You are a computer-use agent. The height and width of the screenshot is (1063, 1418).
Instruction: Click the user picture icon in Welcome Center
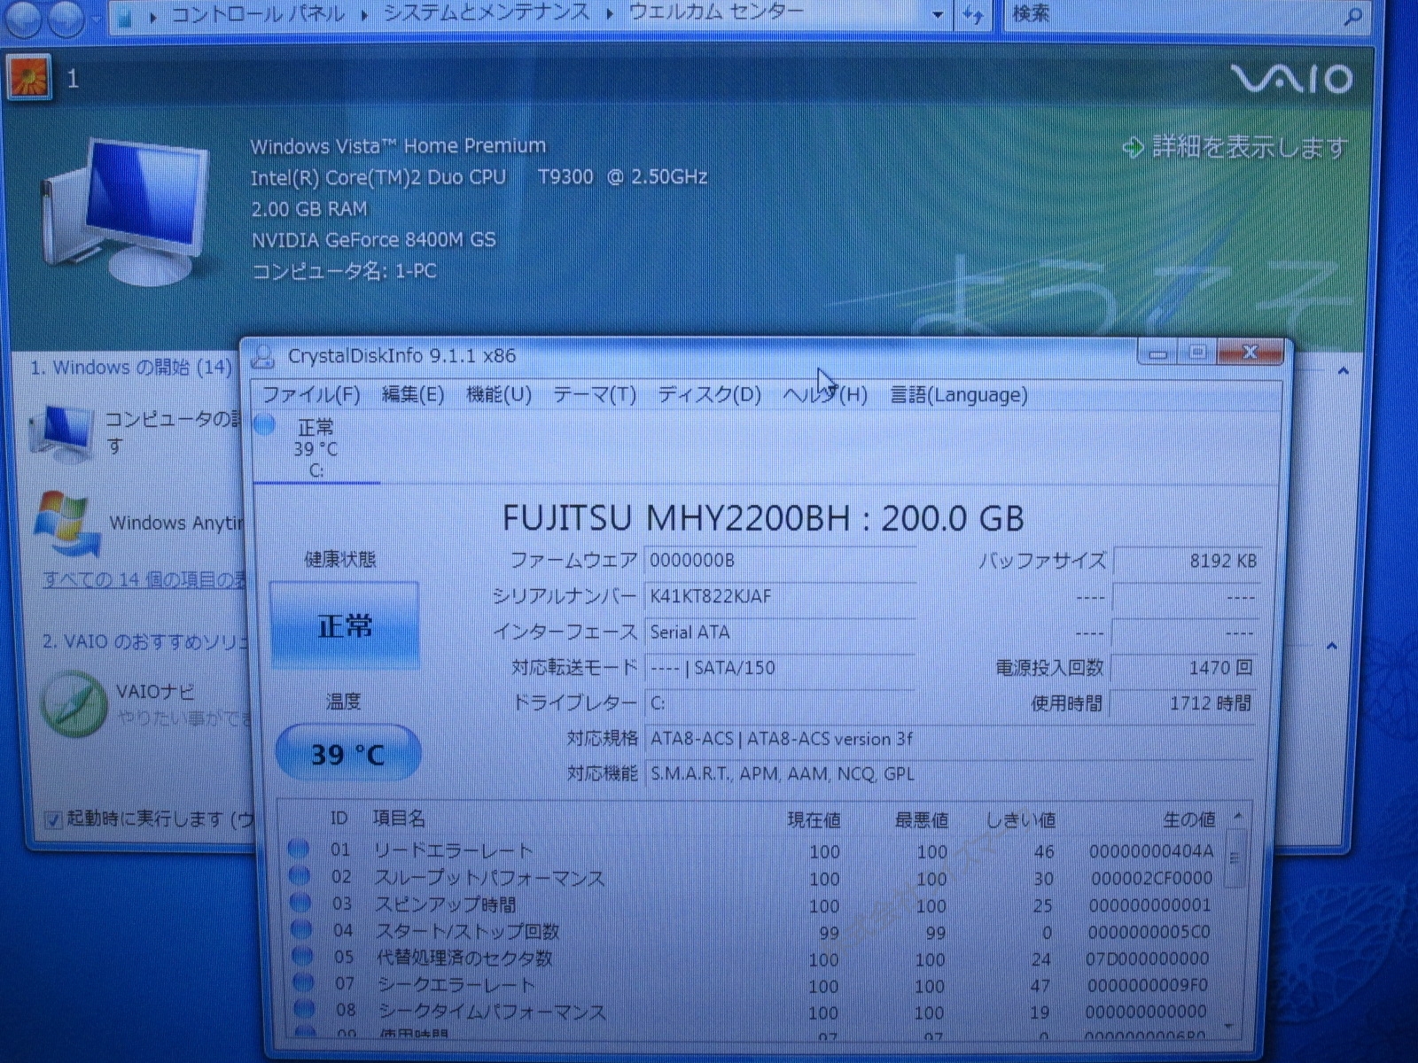click(x=29, y=78)
